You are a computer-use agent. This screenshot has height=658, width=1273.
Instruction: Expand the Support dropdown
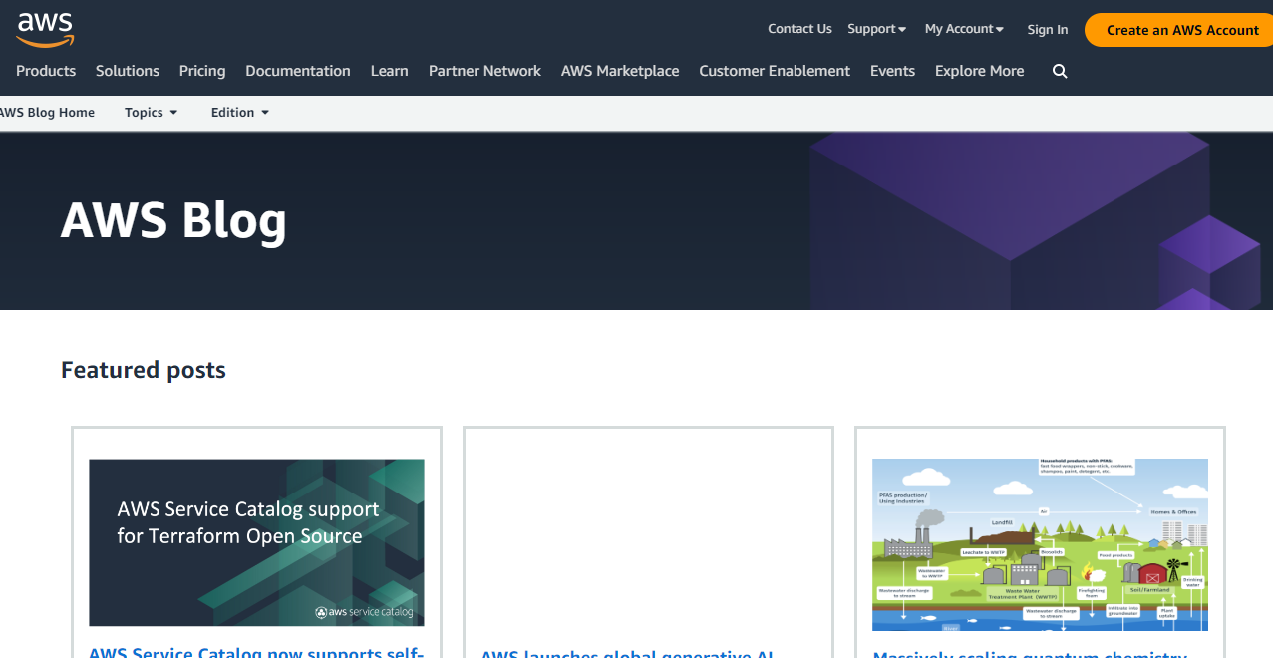tap(877, 29)
